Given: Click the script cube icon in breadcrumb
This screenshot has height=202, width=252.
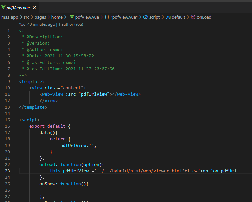Looking at the screenshot, I should [x=146, y=17].
